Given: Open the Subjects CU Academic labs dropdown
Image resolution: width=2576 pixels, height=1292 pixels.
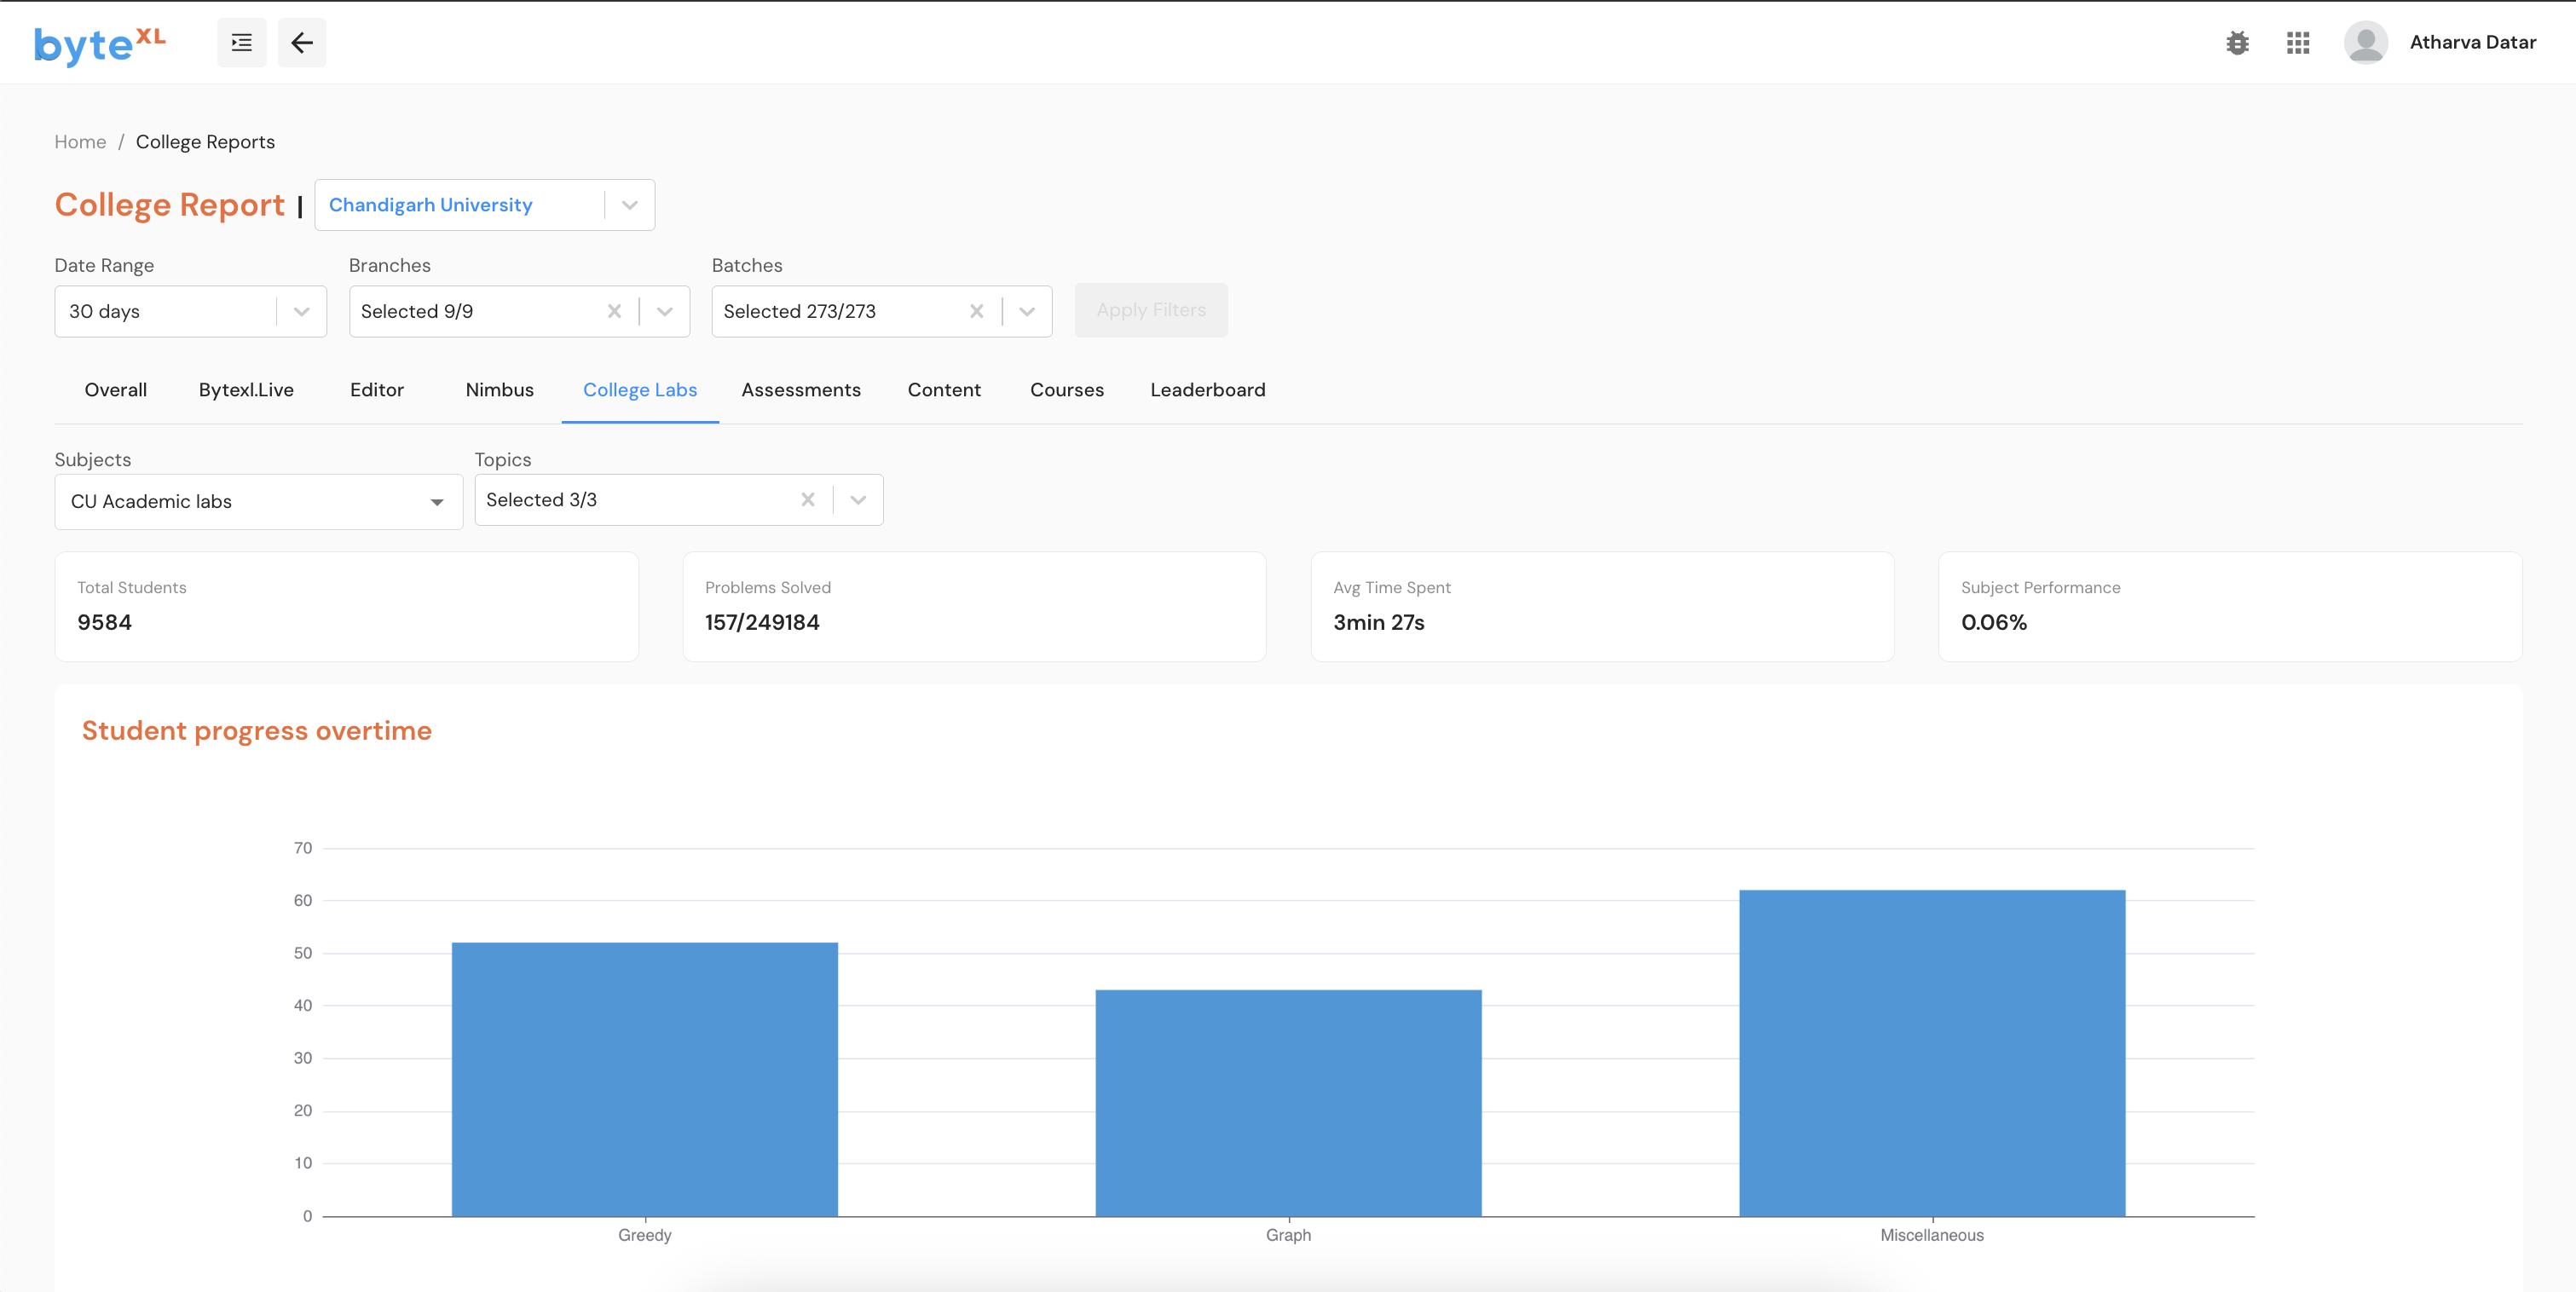Looking at the screenshot, I should [258, 501].
